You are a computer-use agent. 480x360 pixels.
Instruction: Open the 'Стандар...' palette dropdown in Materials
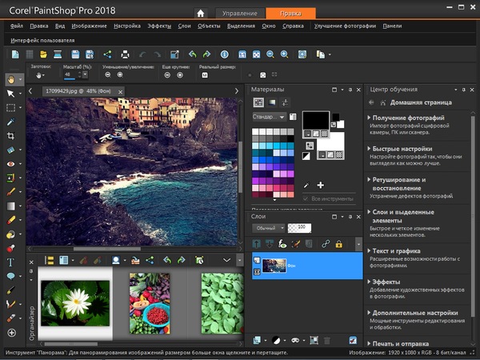point(269,117)
